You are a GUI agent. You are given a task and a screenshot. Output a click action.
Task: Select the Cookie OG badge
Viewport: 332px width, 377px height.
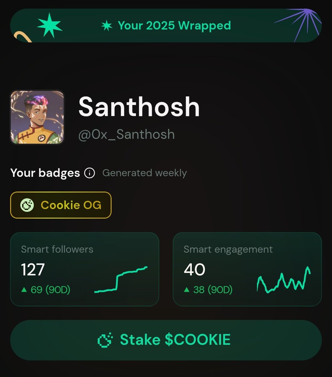coord(61,205)
